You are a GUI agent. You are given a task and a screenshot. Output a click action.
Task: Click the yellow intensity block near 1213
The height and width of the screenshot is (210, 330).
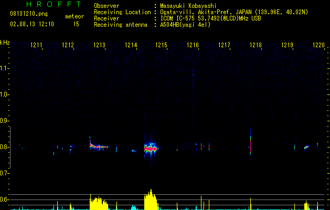tap(99, 203)
